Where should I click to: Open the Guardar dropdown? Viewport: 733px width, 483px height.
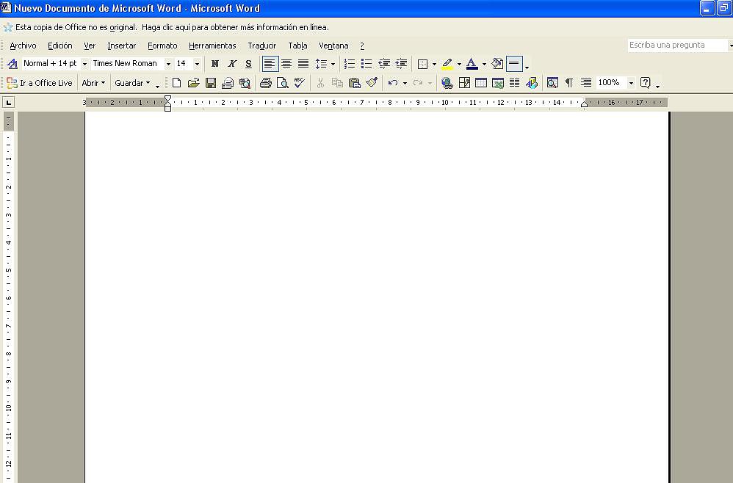click(x=132, y=83)
